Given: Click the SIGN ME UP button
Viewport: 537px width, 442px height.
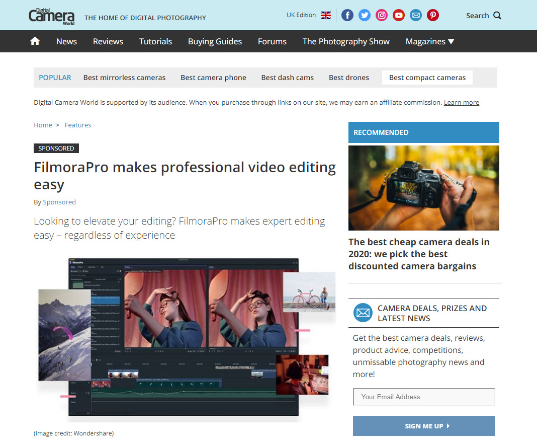Looking at the screenshot, I should point(424,426).
